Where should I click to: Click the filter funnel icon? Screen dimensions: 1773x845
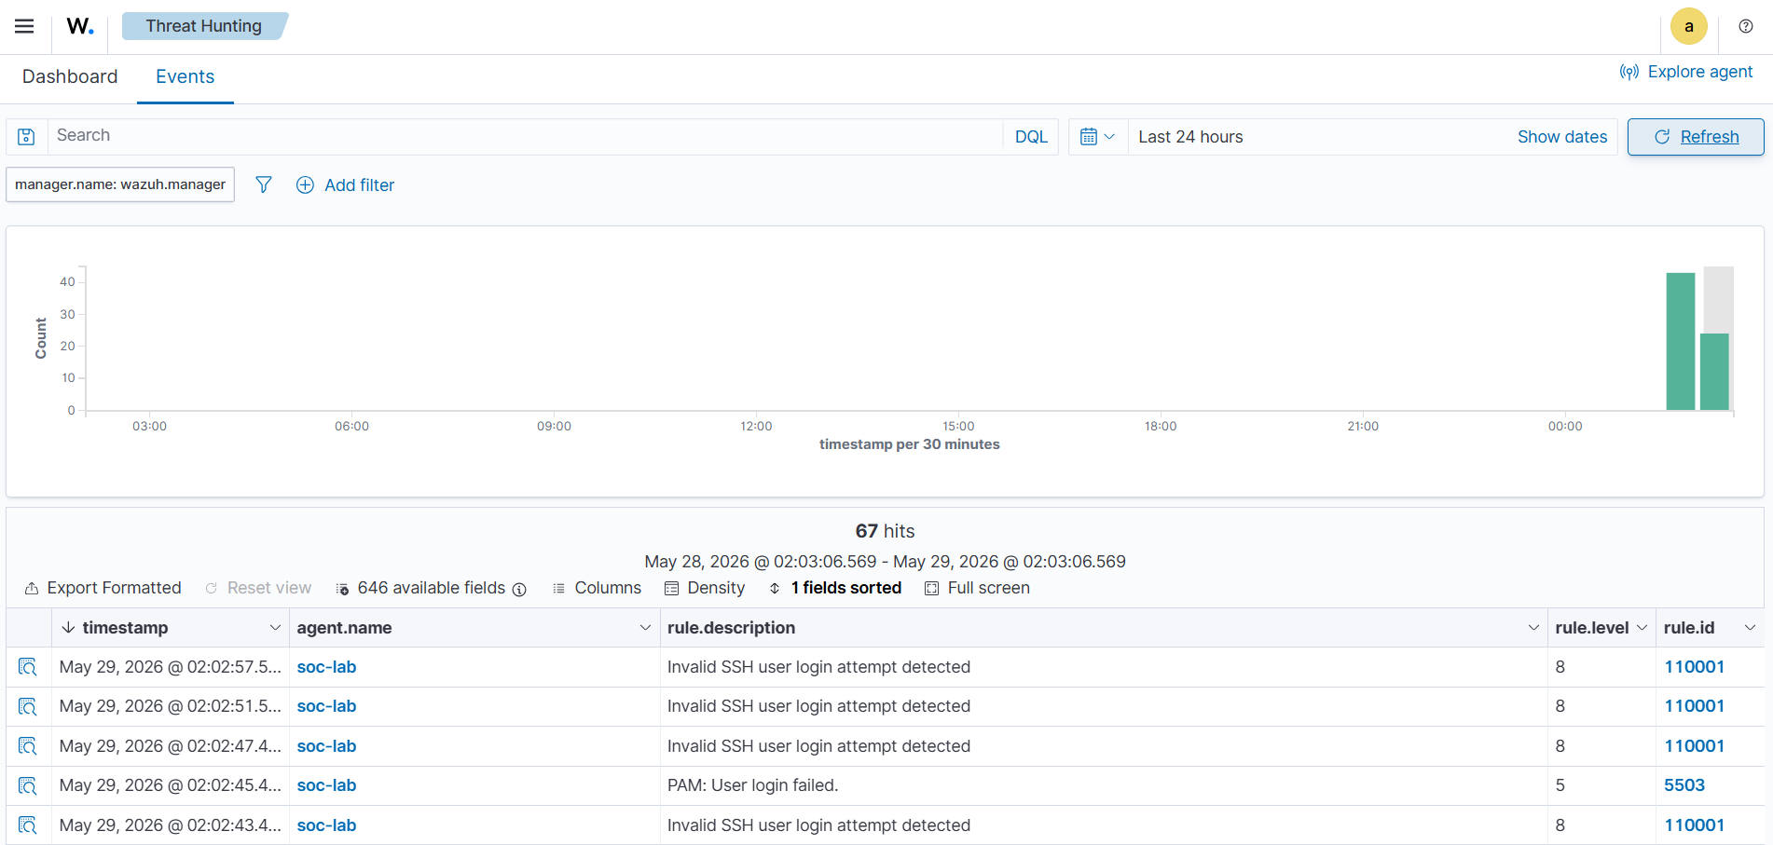click(x=264, y=184)
